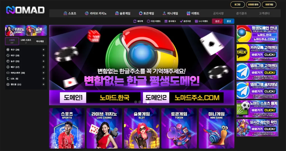Click the red 충전 button
This screenshot has height=151, width=286.
click(217, 21)
